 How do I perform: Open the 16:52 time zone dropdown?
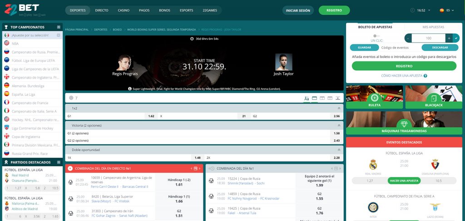[423, 10]
